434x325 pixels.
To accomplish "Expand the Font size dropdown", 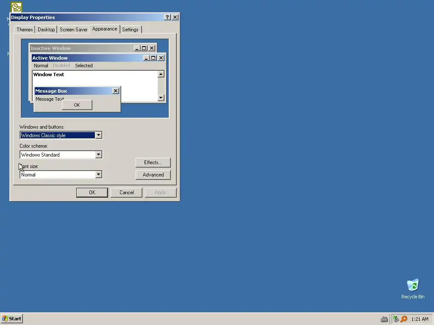I will (x=98, y=174).
